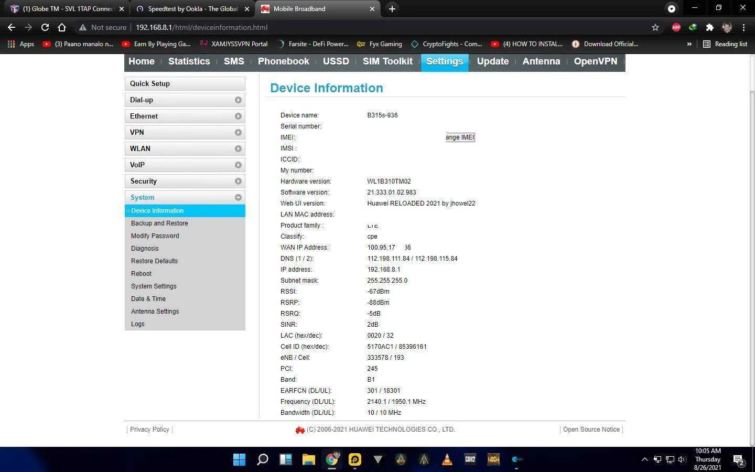Open the Chrome three-dot menu
This screenshot has height=472, width=755.
pos(743,27)
